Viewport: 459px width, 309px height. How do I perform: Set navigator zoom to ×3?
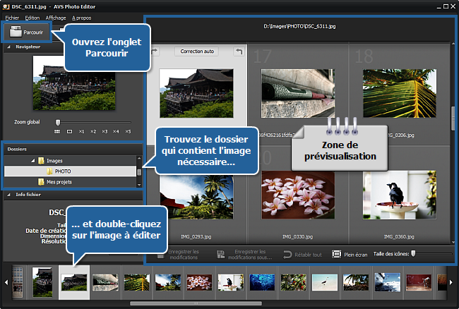[x=104, y=131]
